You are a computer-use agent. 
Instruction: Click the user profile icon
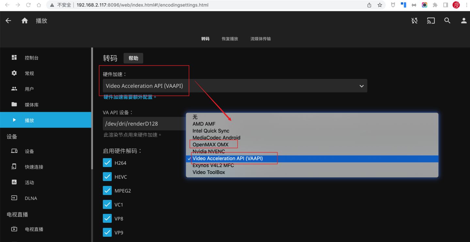[464, 20]
